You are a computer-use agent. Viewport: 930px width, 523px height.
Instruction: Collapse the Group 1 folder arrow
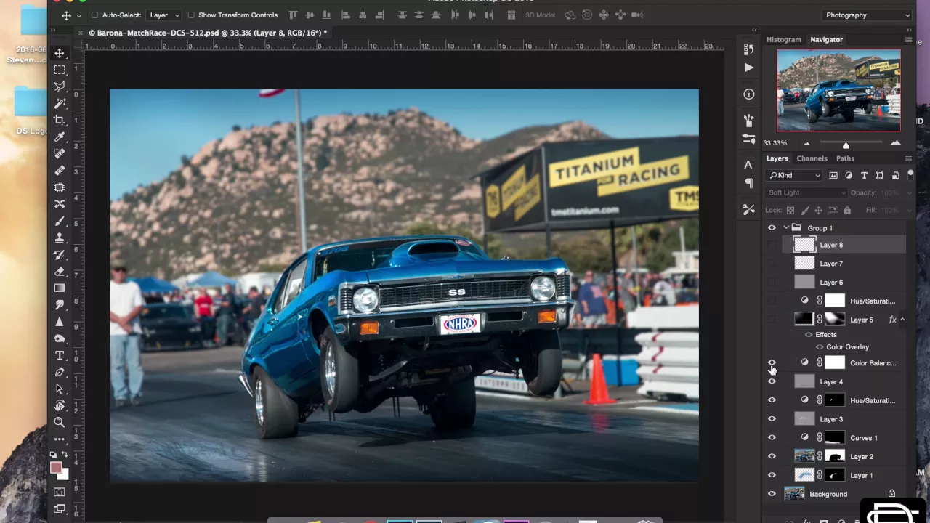(x=786, y=228)
